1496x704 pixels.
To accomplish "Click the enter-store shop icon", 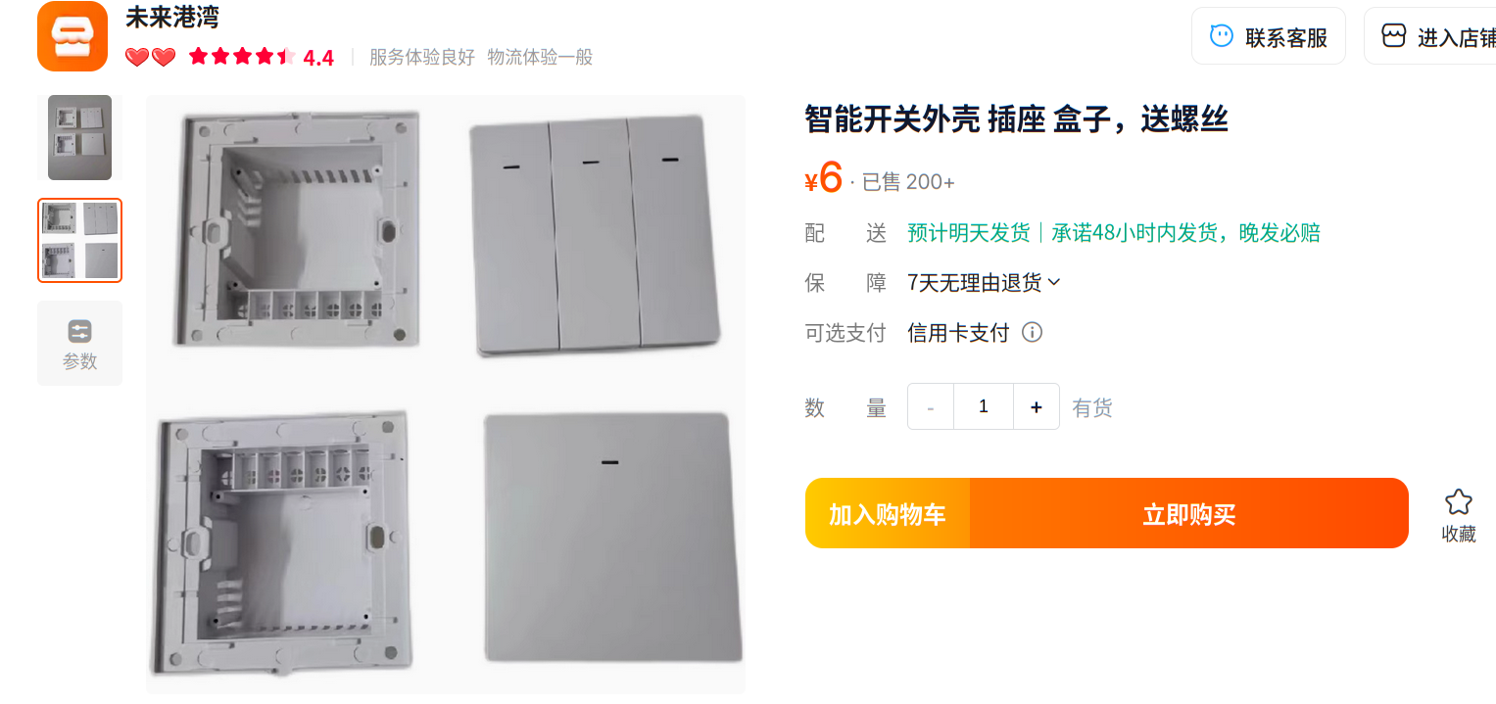I will tap(1393, 36).
